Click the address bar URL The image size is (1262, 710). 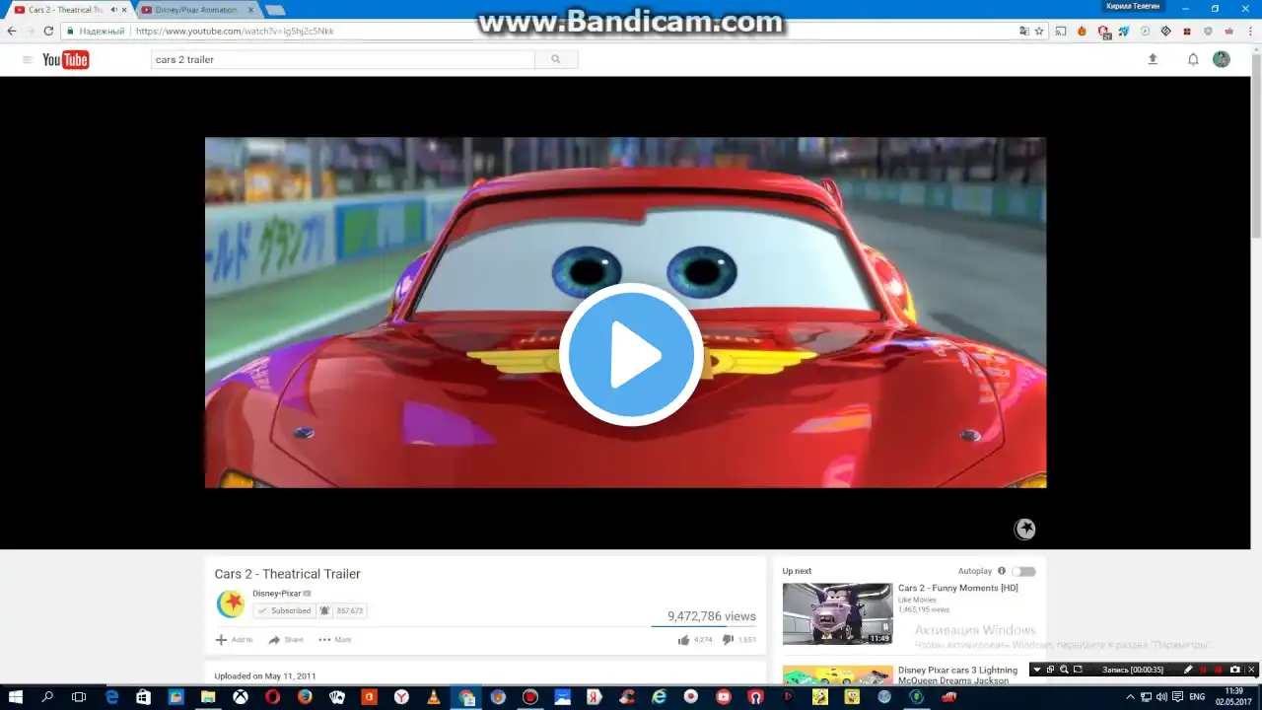235,31
